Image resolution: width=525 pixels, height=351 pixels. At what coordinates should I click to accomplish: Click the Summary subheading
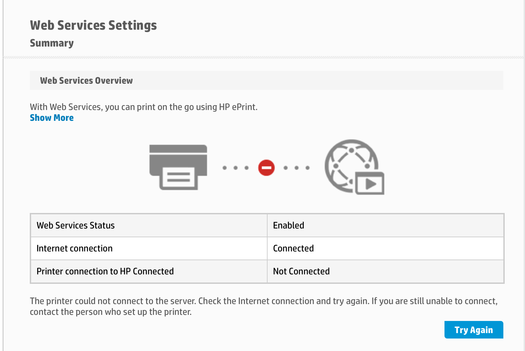[52, 43]
